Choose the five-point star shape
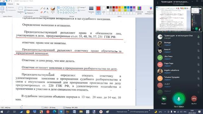Image resolution: width=203 pixels, height=114 pixels. coord(63,13)
